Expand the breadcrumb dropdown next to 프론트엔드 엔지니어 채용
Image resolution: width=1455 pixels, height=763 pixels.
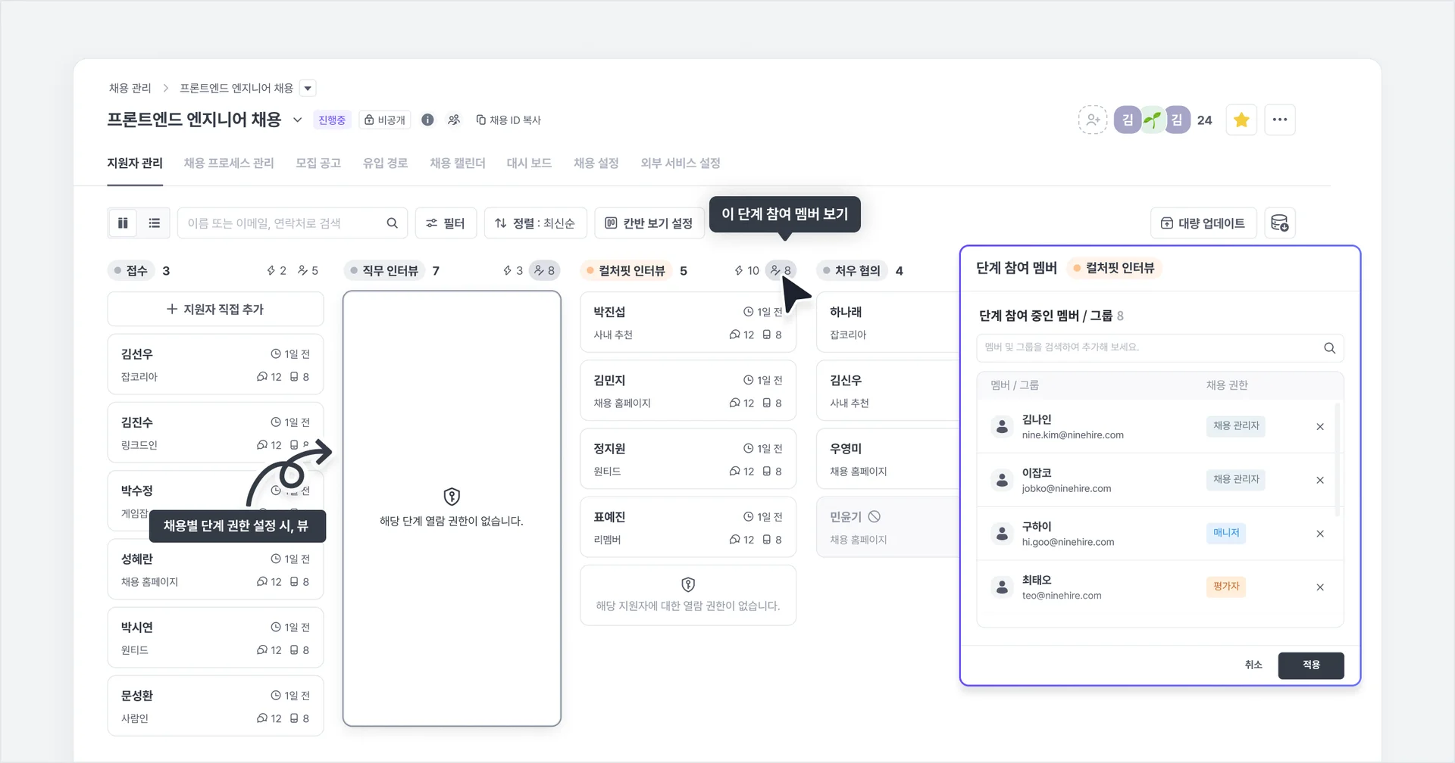coord(308,88)
